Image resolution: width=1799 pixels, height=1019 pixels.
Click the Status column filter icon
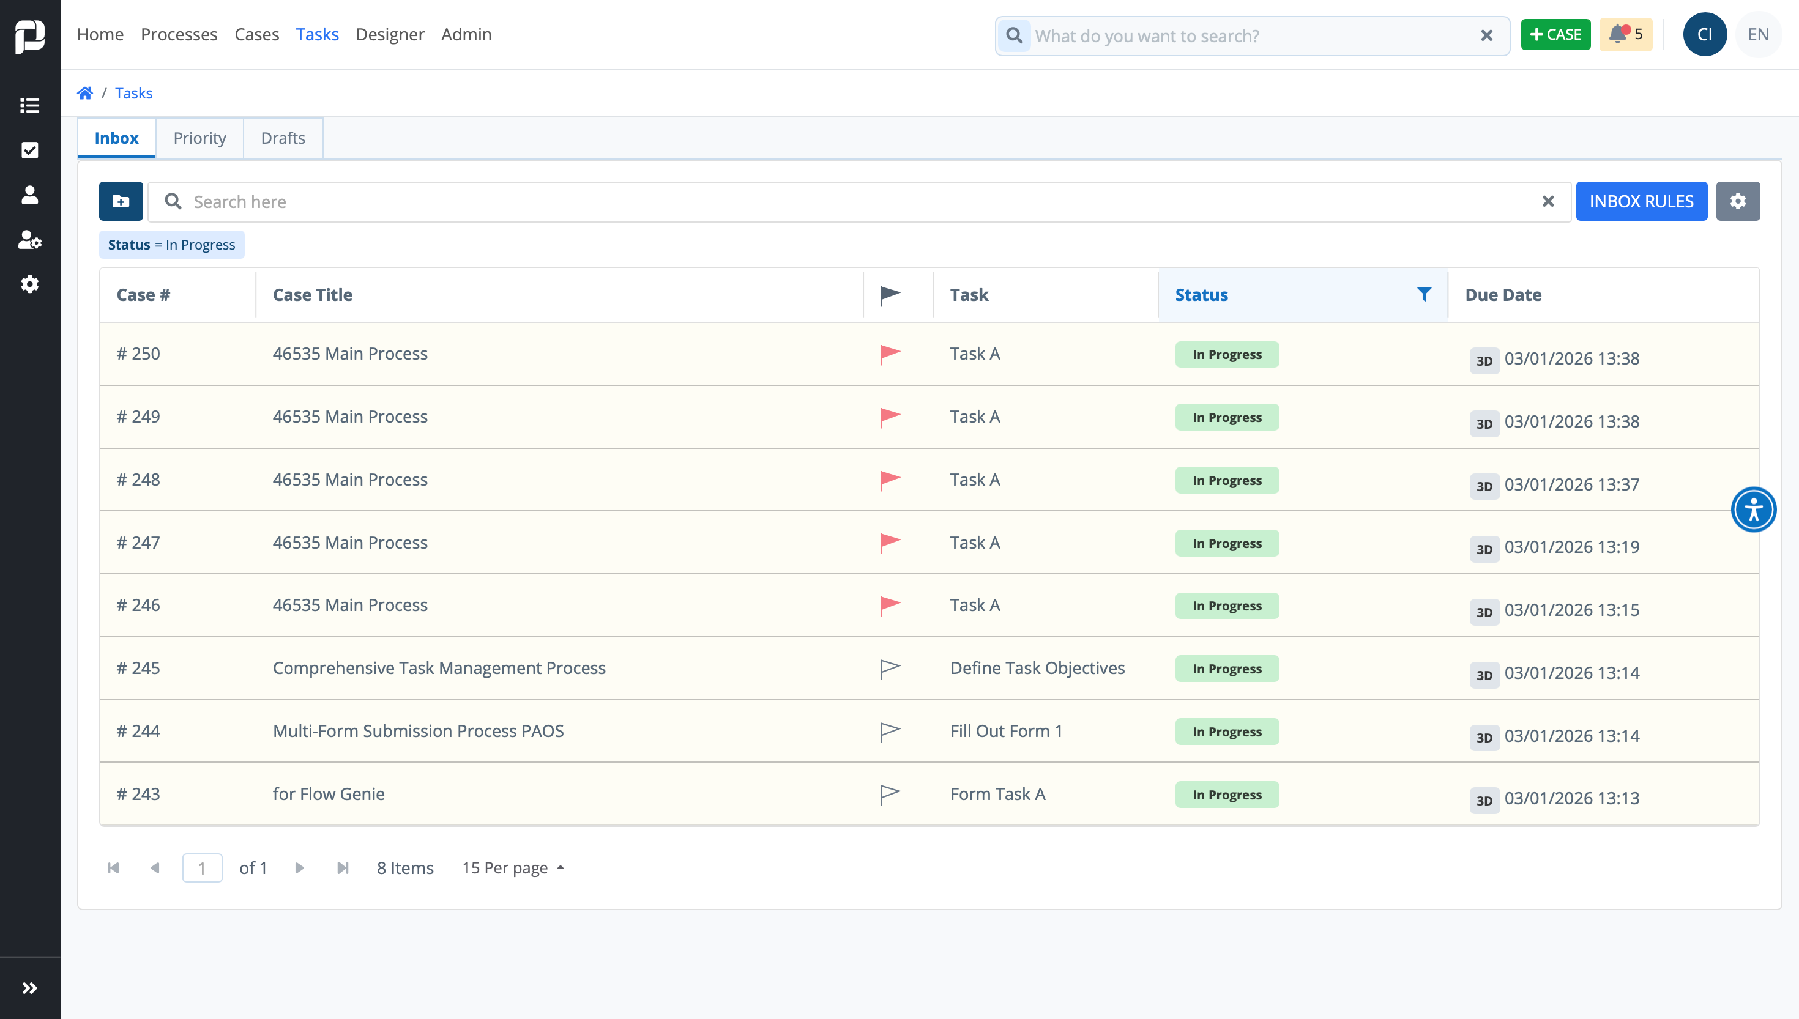tap(1423, 295)
